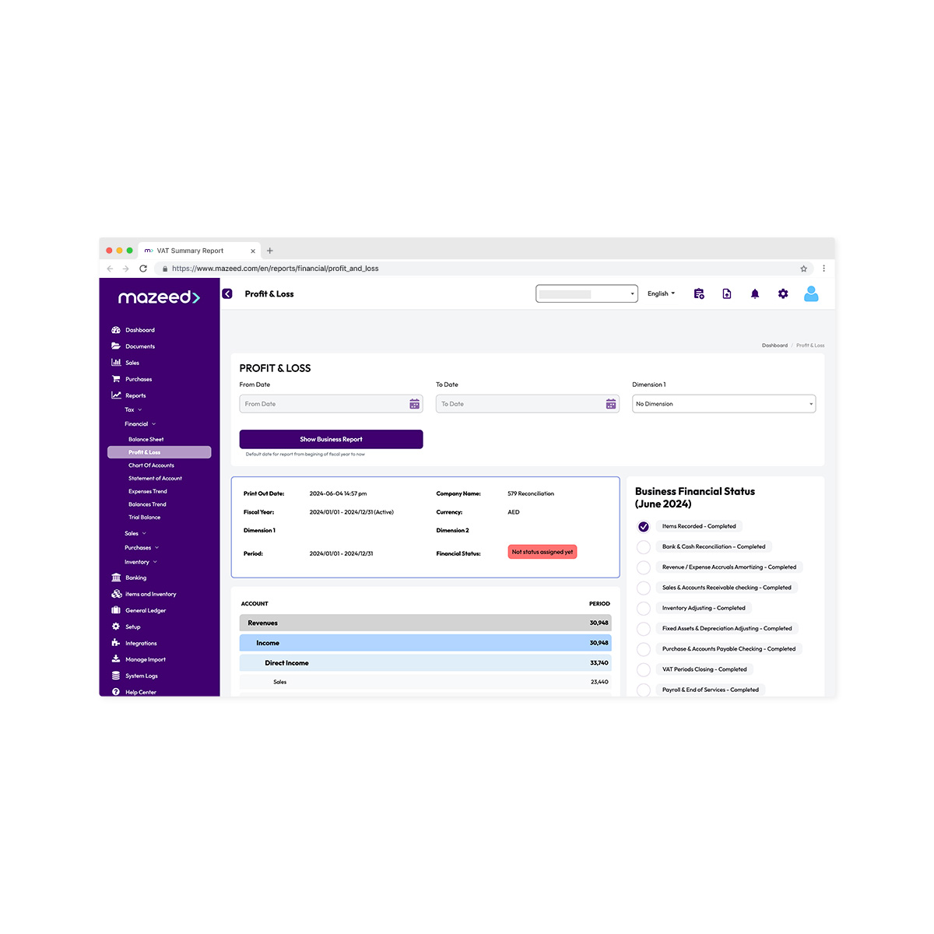Open the To Date calendar picker icon

pyautogui.click(x=611, y=404)
